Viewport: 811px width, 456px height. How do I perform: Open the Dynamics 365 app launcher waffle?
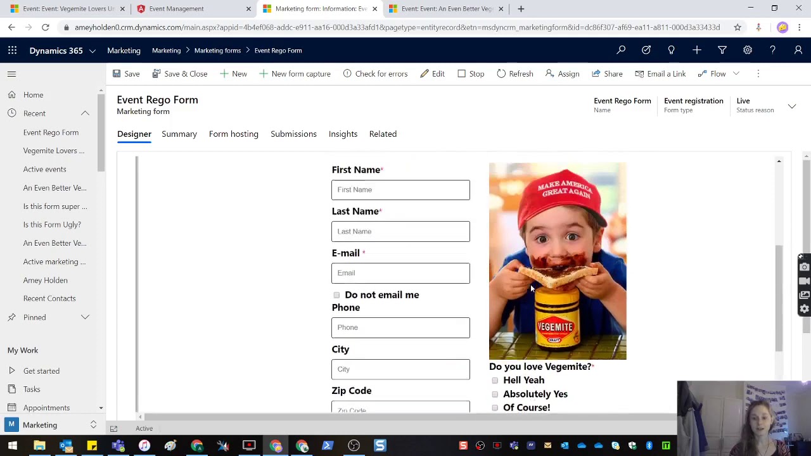12,50
